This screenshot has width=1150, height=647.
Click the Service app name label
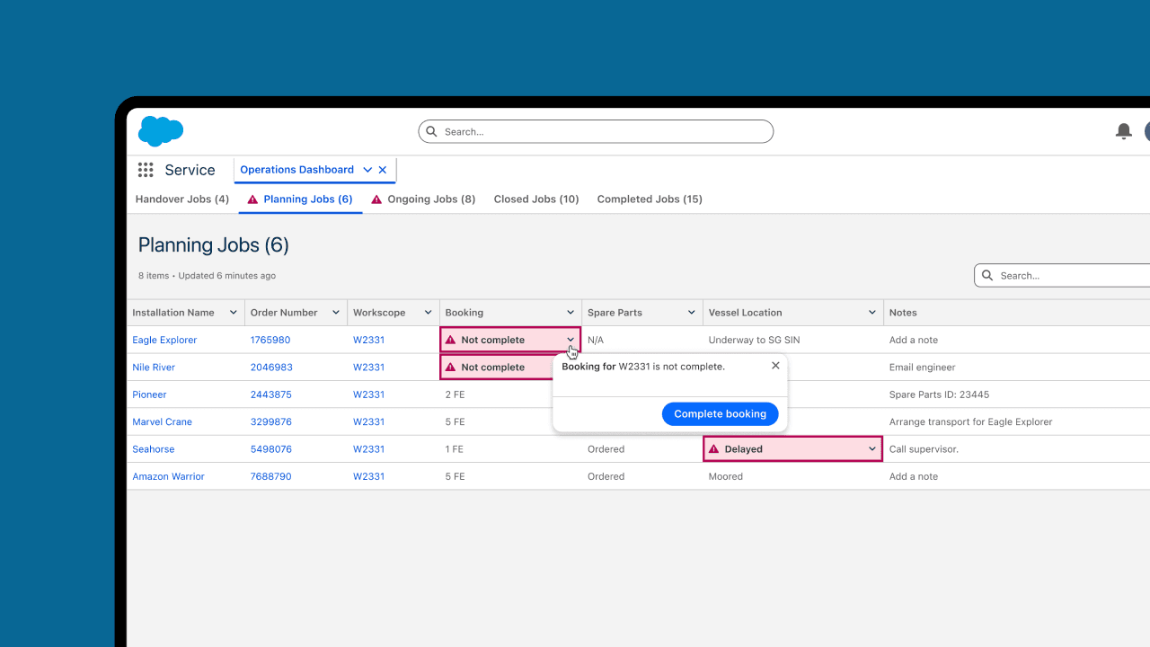[x=190, y=170]
